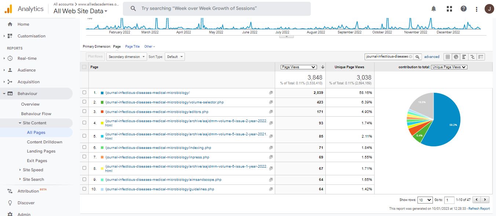The height and width of the screenshot is (216, 496).
Task: Open the notifications bell icon
Action: [434, 9]
